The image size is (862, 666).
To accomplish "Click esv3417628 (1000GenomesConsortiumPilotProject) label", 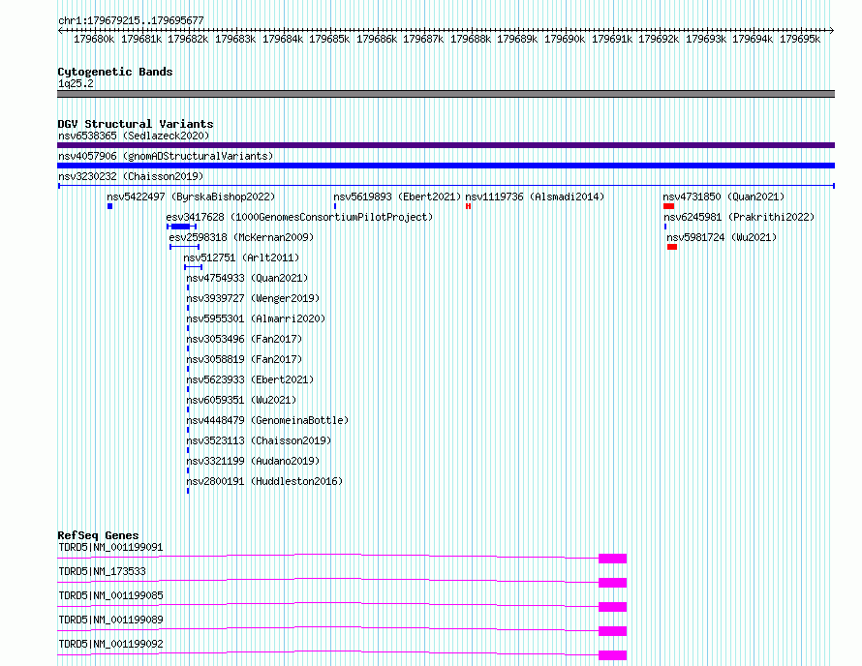I will (299, 217).
